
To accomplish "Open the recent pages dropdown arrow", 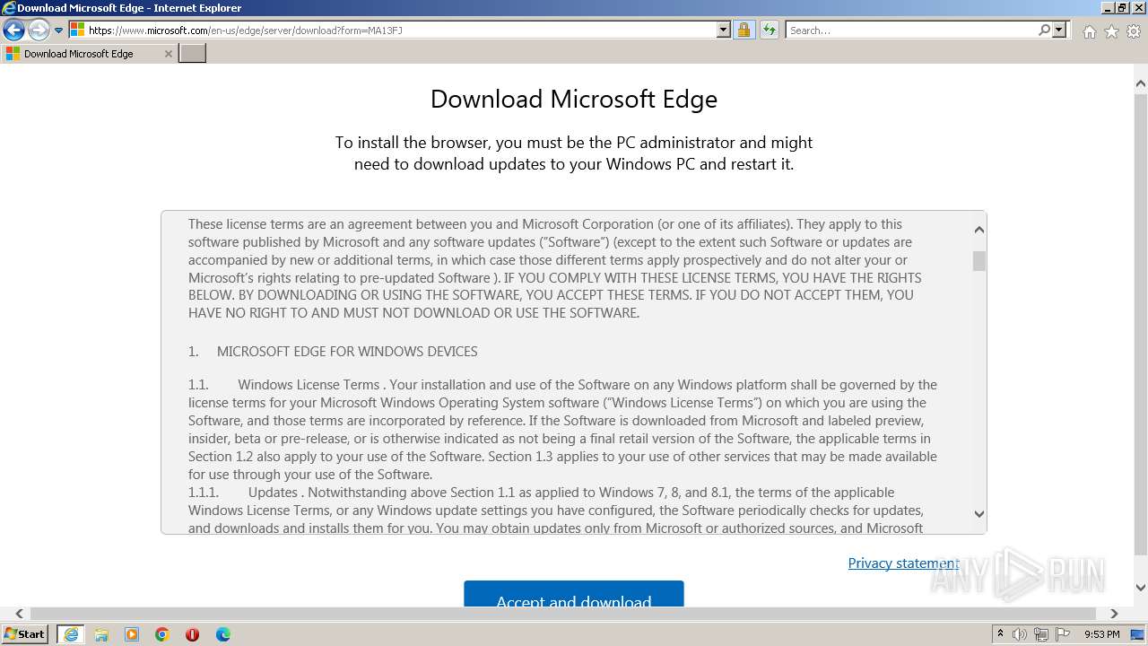I will 58,31.
